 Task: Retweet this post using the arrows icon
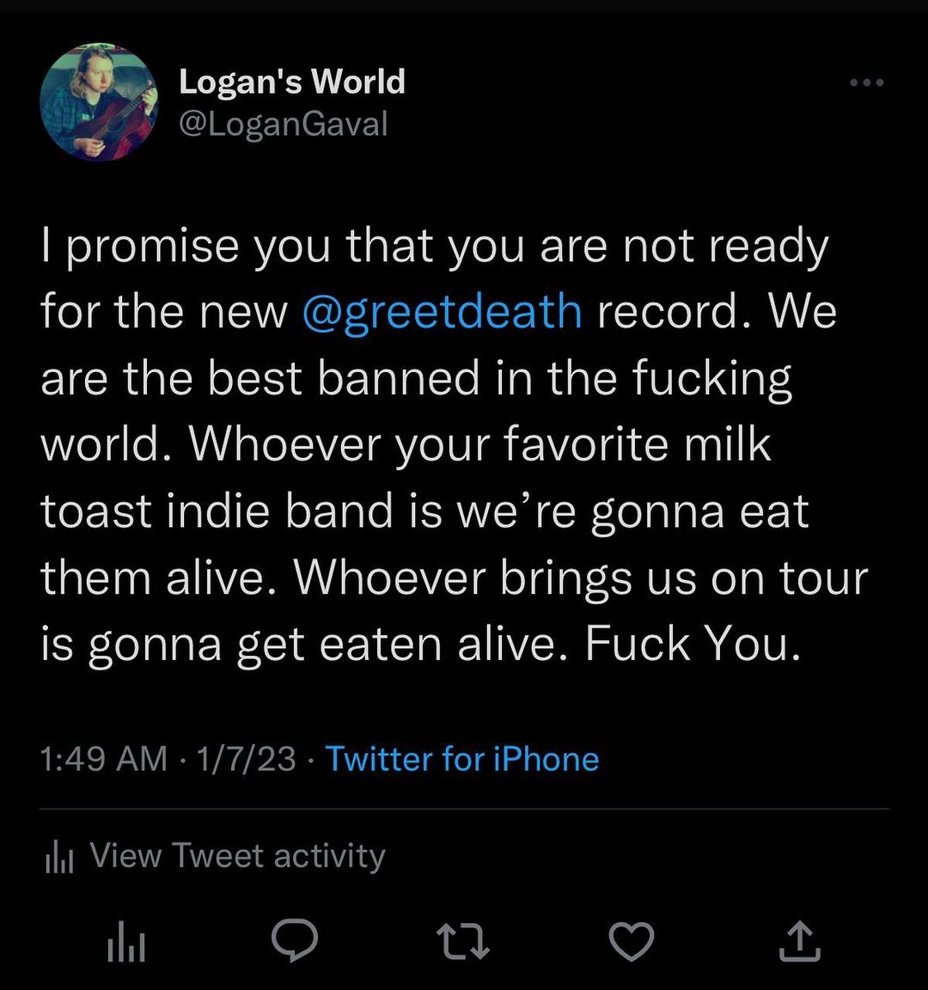[464, 942]
